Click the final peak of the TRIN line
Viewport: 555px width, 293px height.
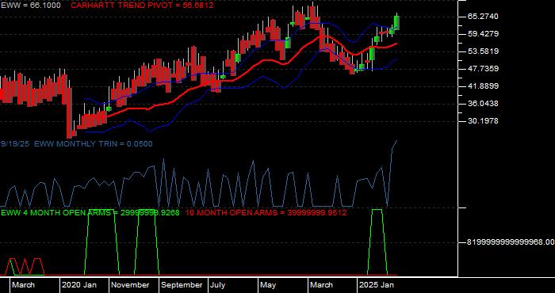click(396, 141)
